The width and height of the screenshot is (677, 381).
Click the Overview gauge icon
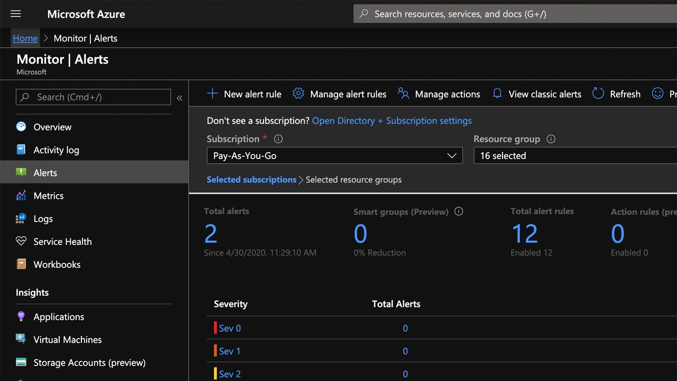pos(21,126)
